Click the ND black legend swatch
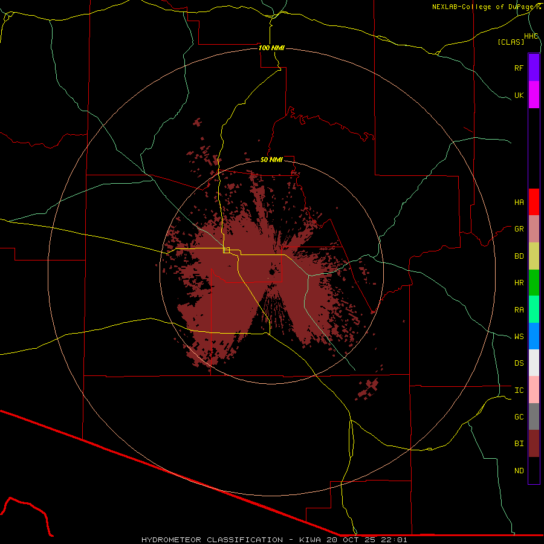 coord(534,470)
